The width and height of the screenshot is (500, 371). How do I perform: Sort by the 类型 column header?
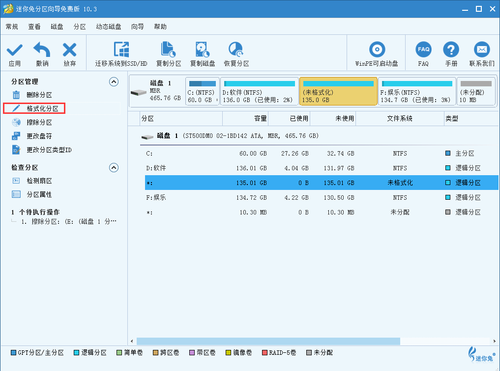coord(471,118)
